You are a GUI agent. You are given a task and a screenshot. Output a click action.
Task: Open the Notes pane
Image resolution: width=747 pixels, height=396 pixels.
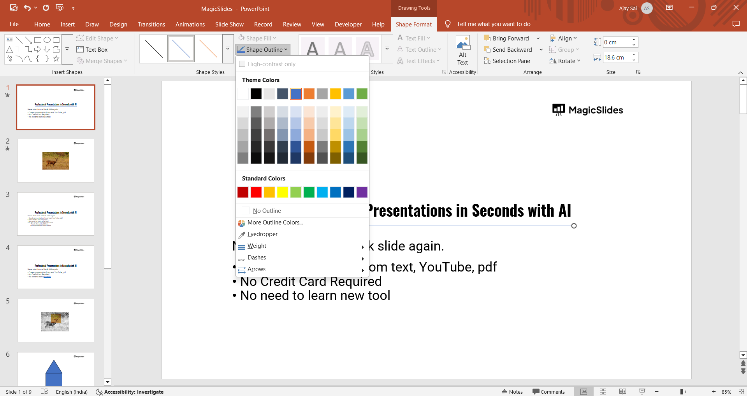click(x=512, y=392)
